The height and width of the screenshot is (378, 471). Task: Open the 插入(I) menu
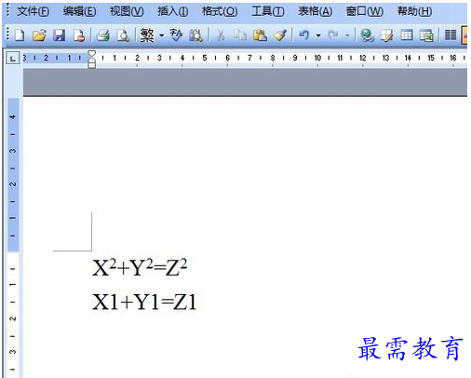click(x=173, y=12)
